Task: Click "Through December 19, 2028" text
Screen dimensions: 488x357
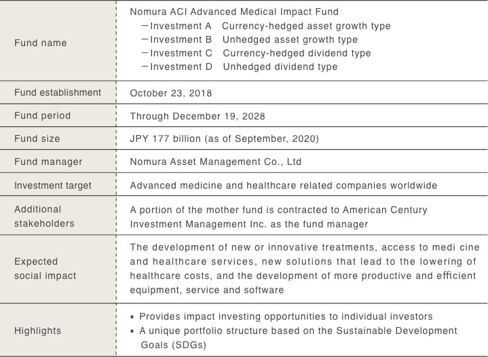Action: [x=198, y=116]
